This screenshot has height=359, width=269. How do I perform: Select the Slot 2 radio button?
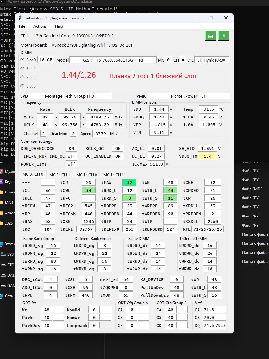point(22,77)
